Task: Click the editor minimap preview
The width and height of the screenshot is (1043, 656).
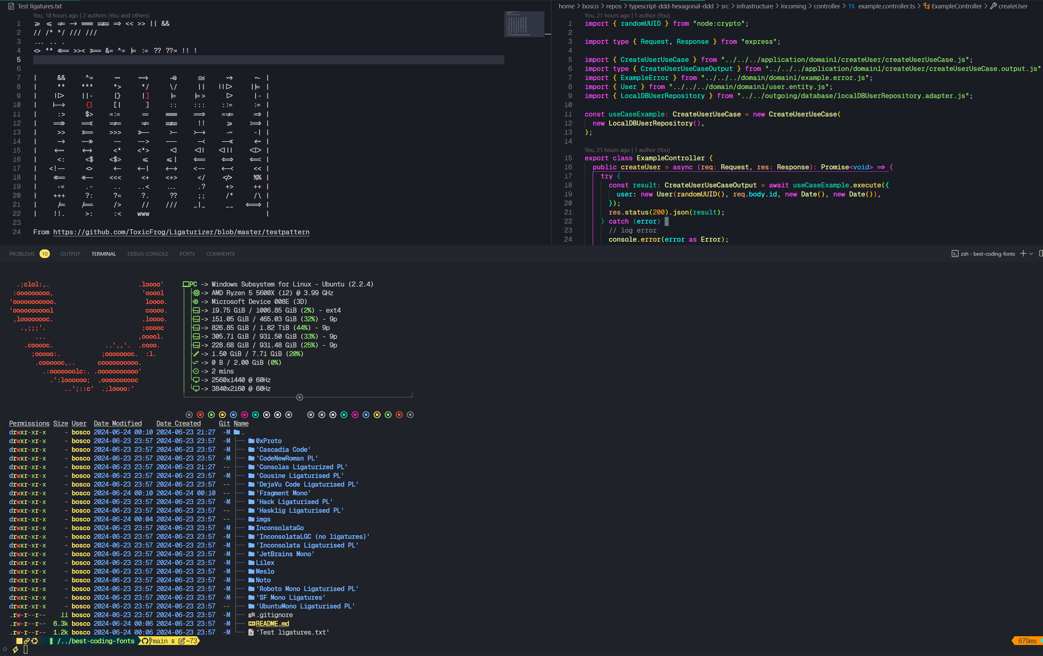Action: click(x=524, y=24)
